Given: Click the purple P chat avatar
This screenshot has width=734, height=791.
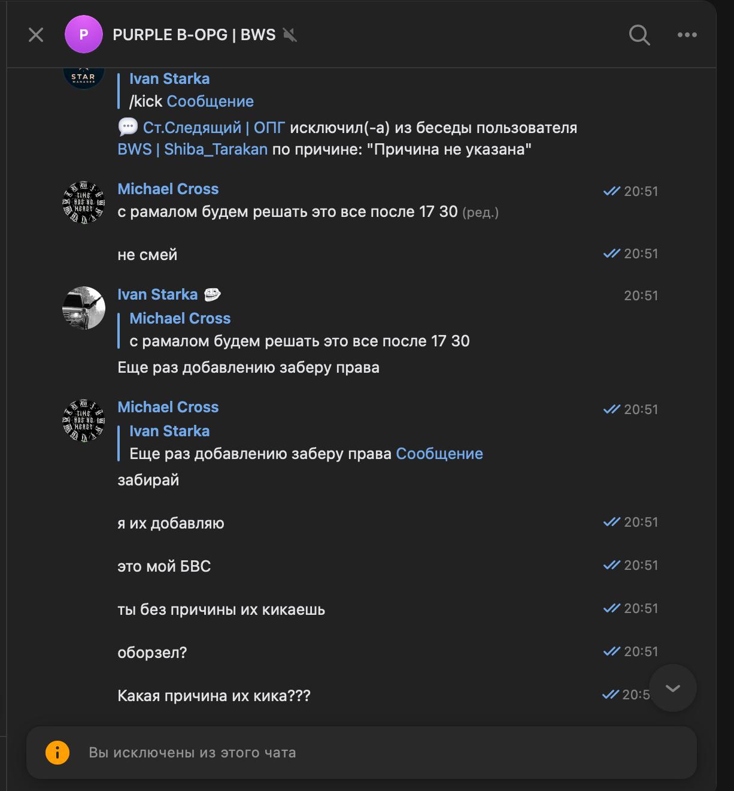Looking at the screenshot, I should point(84,35).
